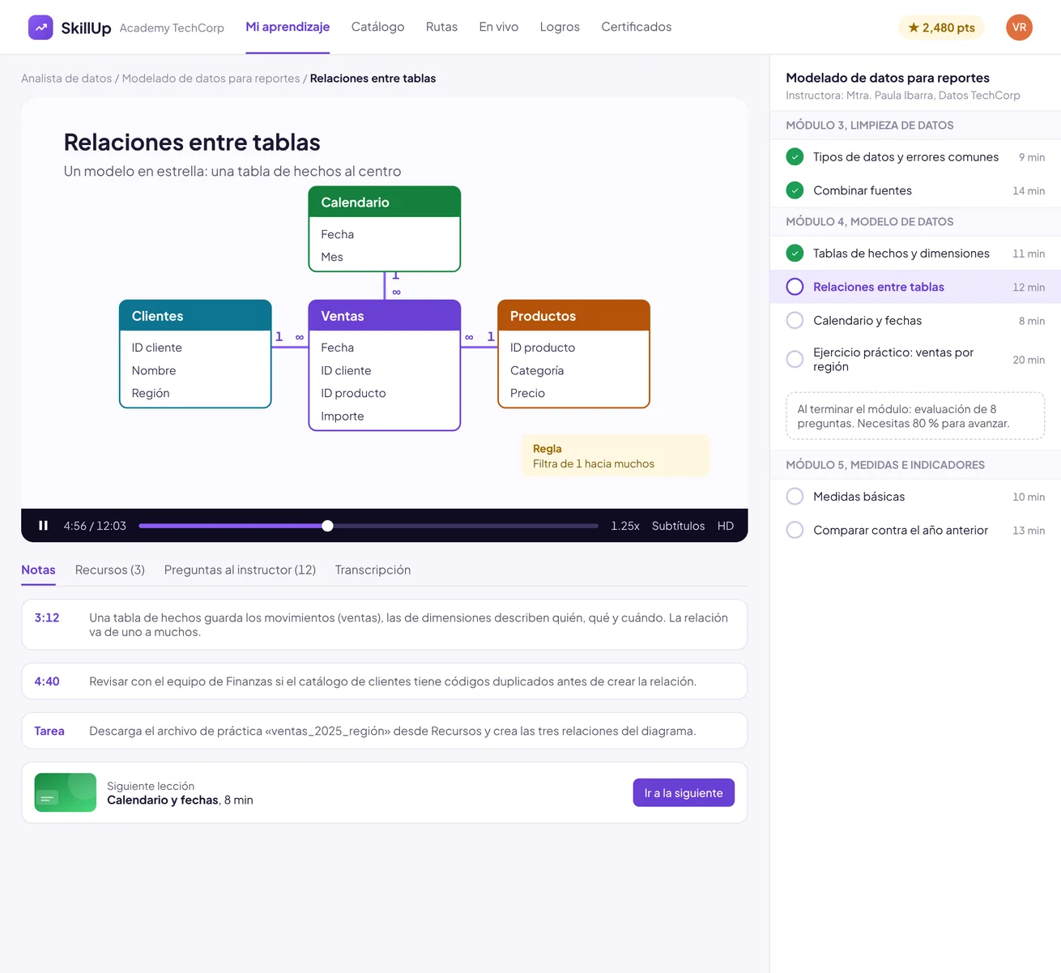Viewport: 1061px width, 973px height.
Task: Click the Regla note in the video
Action: 616,456
